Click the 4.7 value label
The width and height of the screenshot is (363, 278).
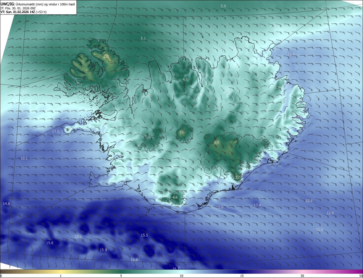coord(147,136)
